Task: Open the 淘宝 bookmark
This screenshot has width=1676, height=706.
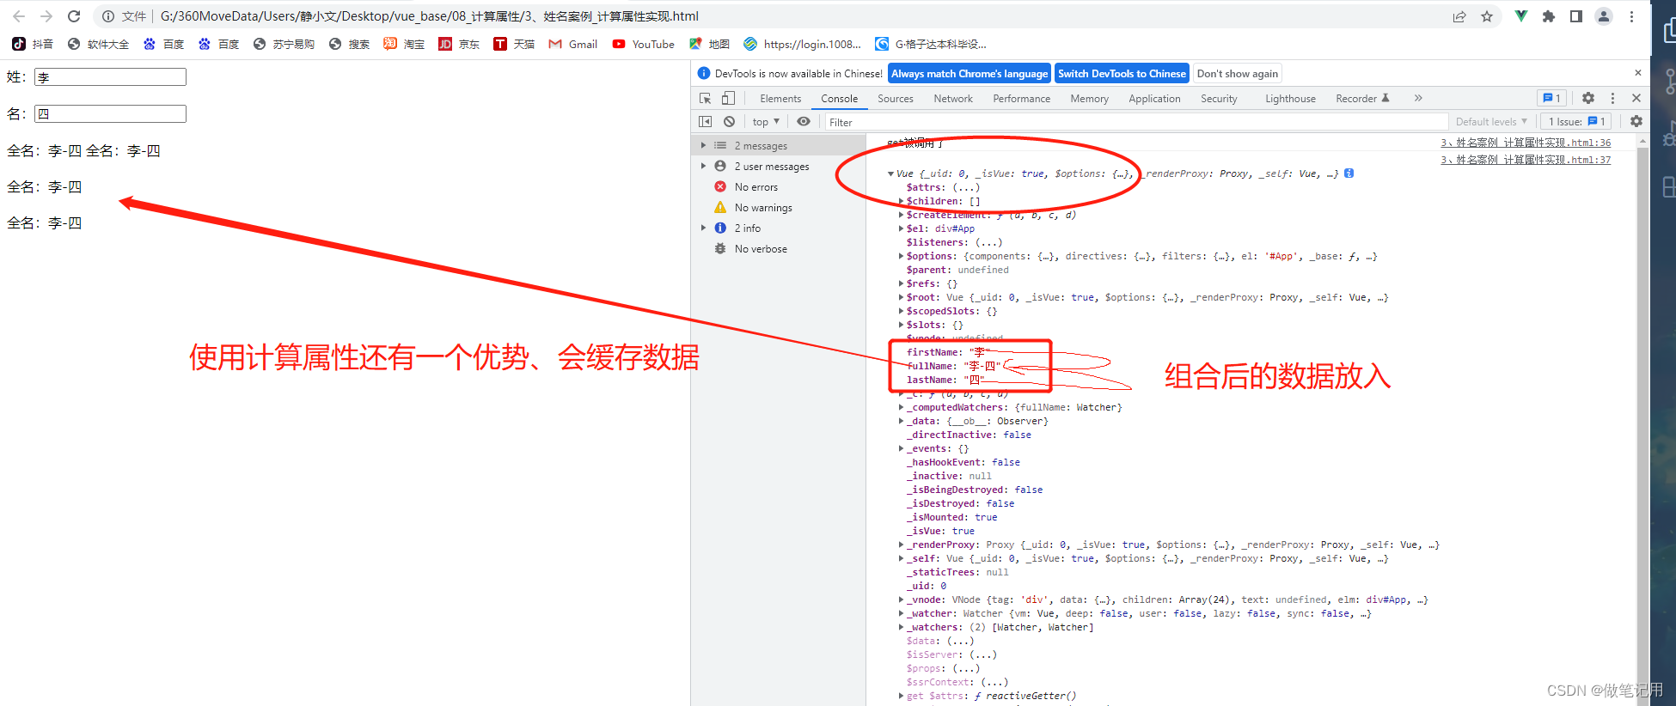Action: coord(404,44)
